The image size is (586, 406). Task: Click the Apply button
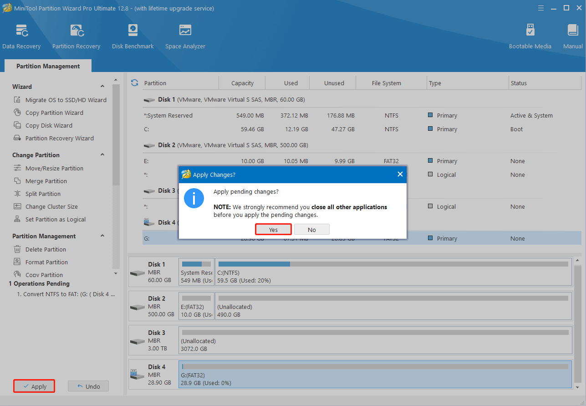[34, 386]
